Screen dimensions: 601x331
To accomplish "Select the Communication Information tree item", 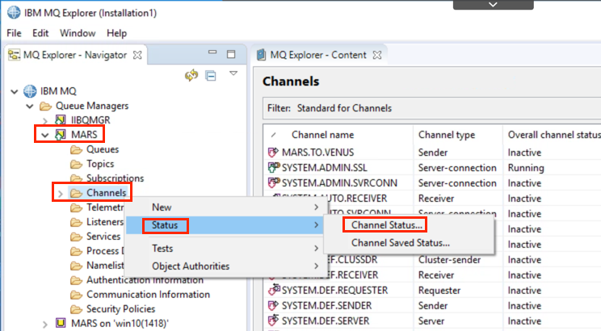I will (148, 294).
